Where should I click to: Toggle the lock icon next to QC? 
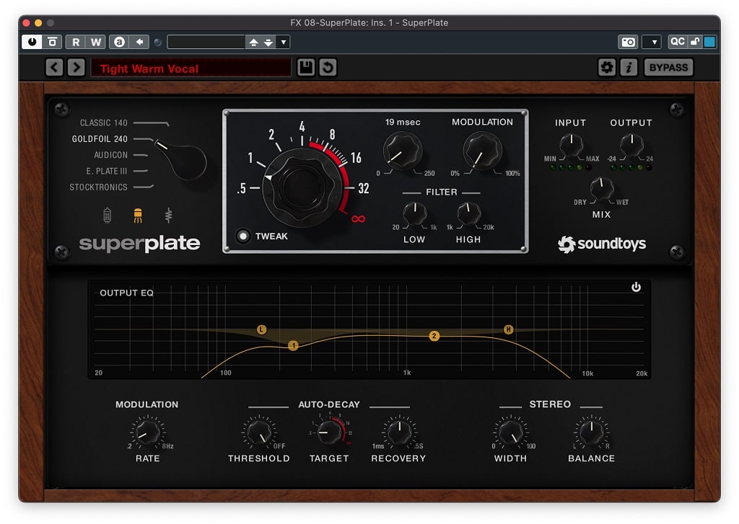pos(695,41)
